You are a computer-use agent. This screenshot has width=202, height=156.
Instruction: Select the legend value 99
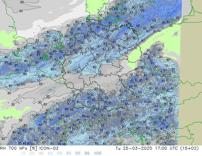point(87,153)
